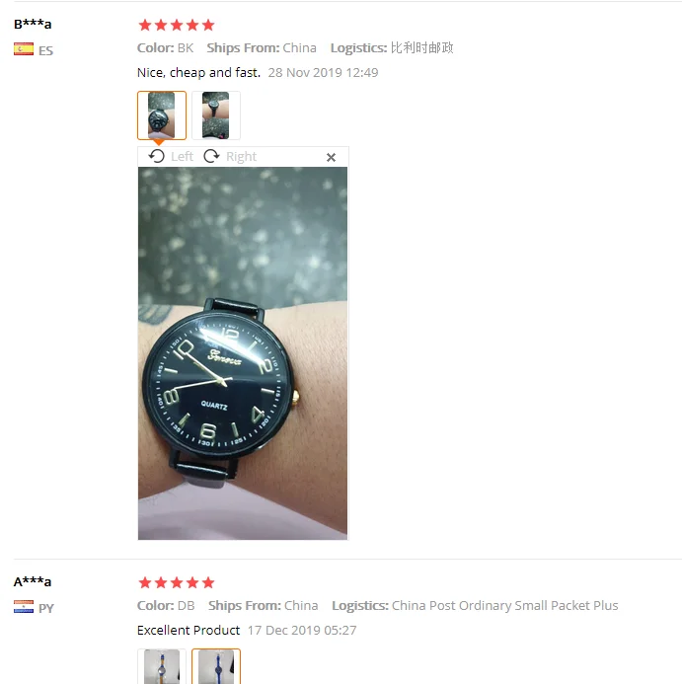The image size is (682, 684).
Task: Click the 'Right' rotate label
Action: 241,157
